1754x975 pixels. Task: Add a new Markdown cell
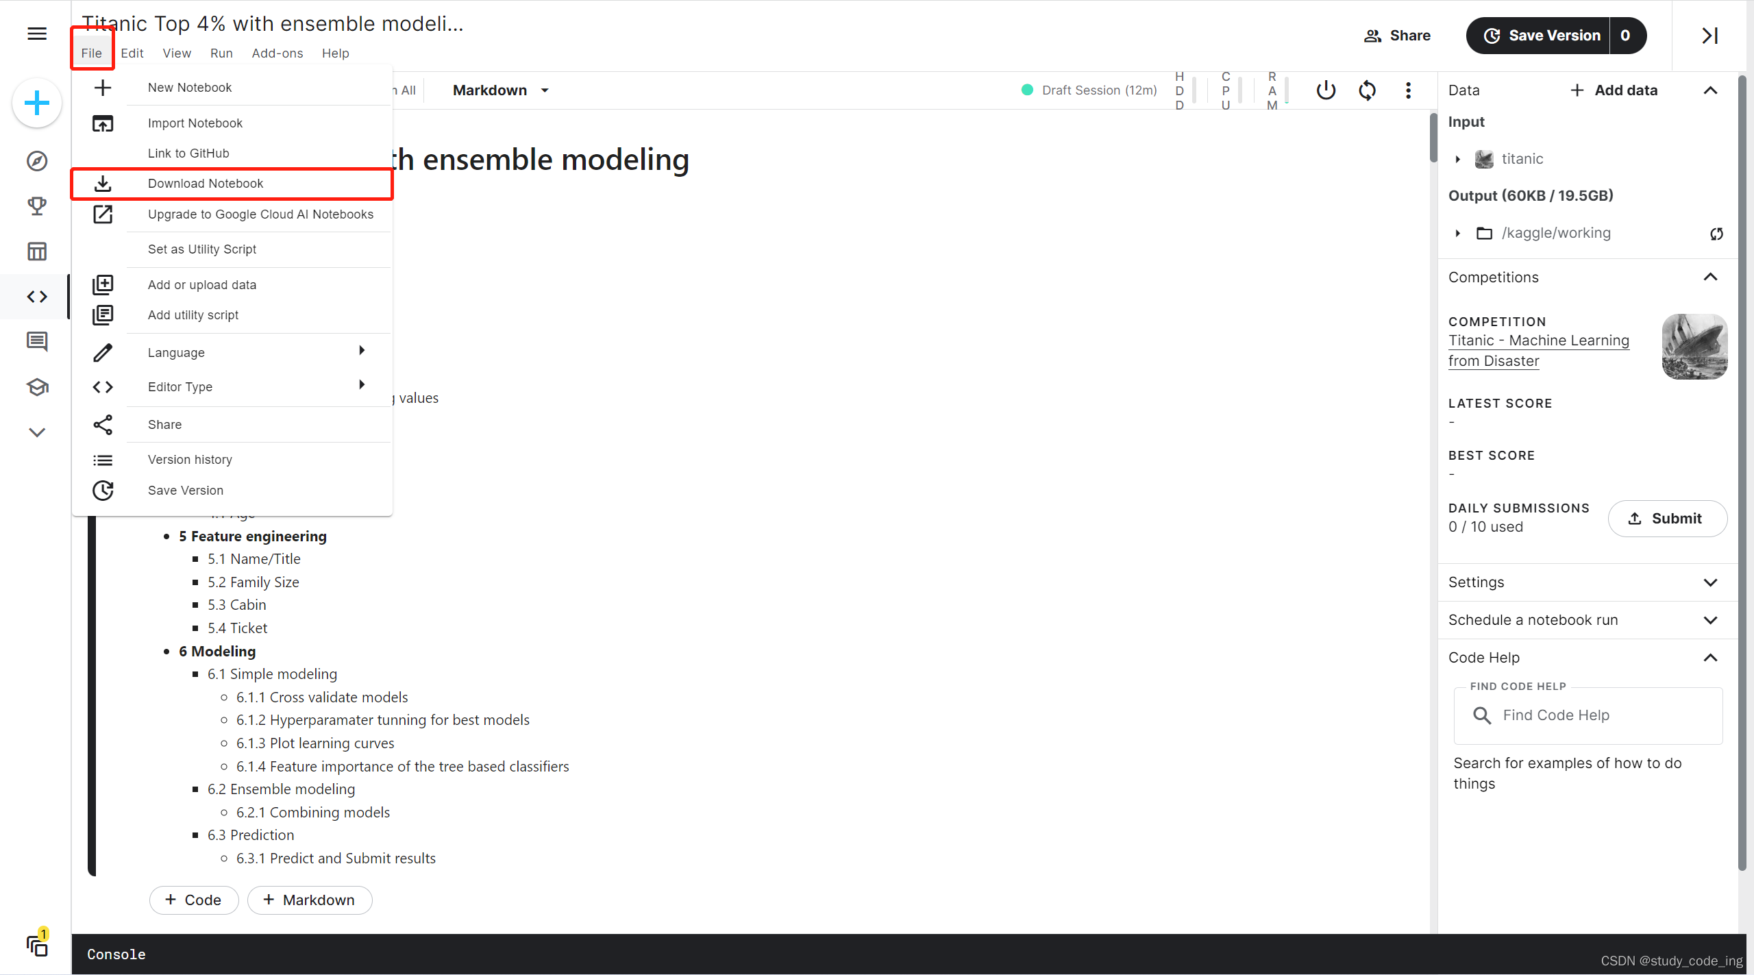pyautogui.click(x=310, y=900)
